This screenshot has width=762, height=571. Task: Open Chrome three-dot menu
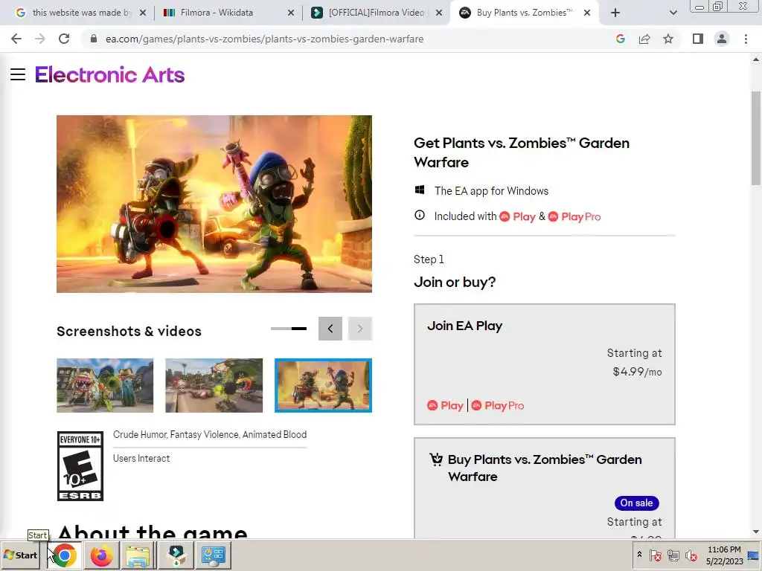tap(746, 39)
